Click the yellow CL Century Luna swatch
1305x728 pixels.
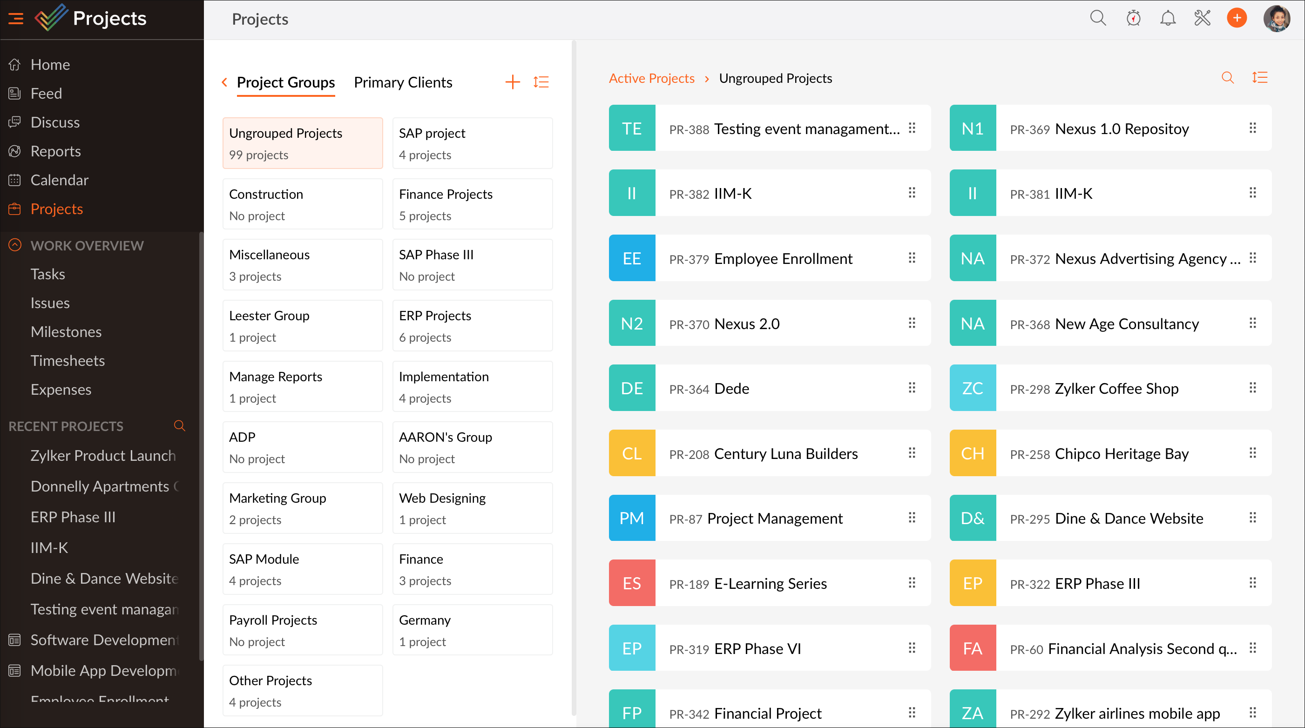click(x=632, y=453)
